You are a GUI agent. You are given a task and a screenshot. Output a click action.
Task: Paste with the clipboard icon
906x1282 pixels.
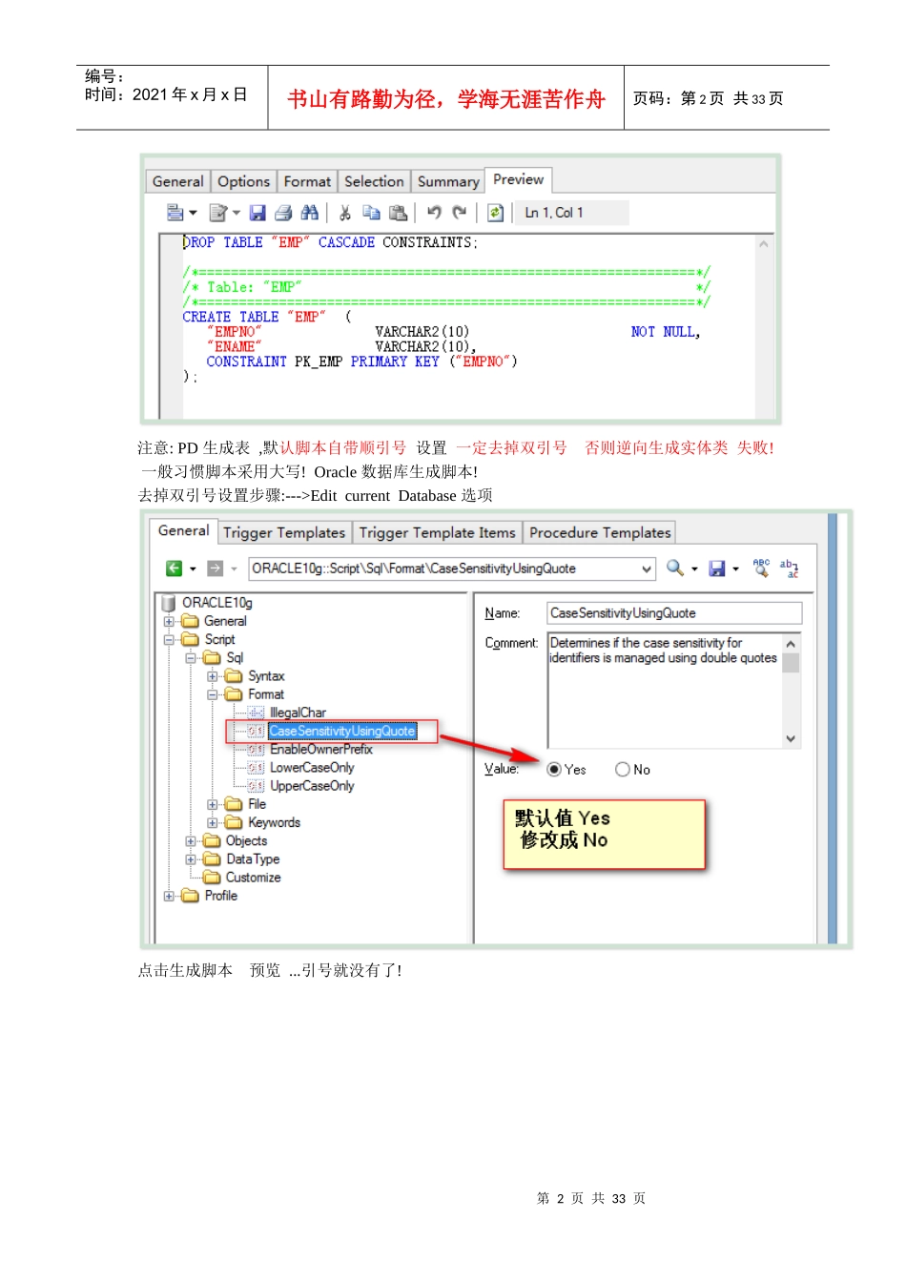(398, 212)
